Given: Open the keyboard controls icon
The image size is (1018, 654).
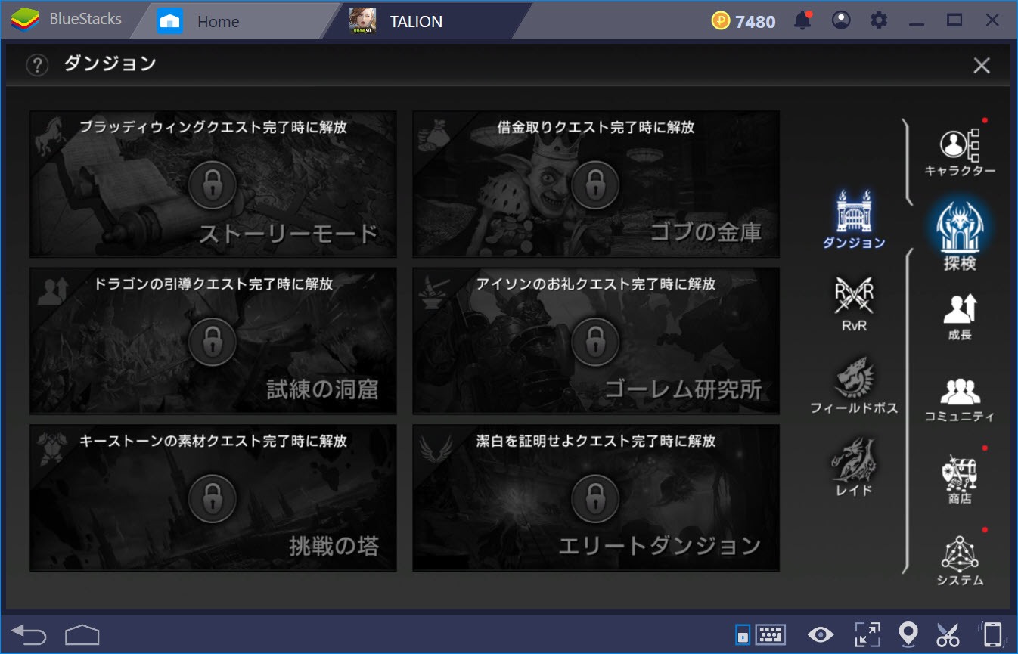Looking at the screenshot, I should point(770,634).
